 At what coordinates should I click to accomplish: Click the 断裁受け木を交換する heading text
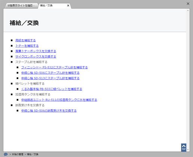click(x=30, y=105)
